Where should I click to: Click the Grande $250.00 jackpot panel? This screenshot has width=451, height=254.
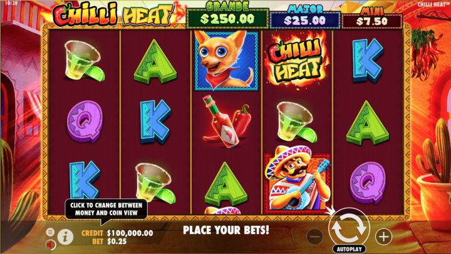click(x=227, y=15)
